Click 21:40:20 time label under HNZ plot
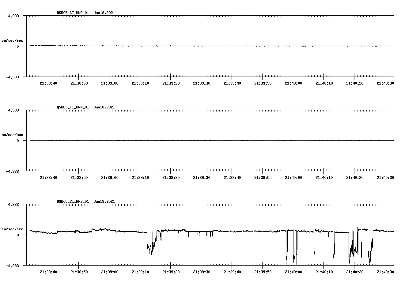Viewport: 416px width, 283px height. point(355,272)
